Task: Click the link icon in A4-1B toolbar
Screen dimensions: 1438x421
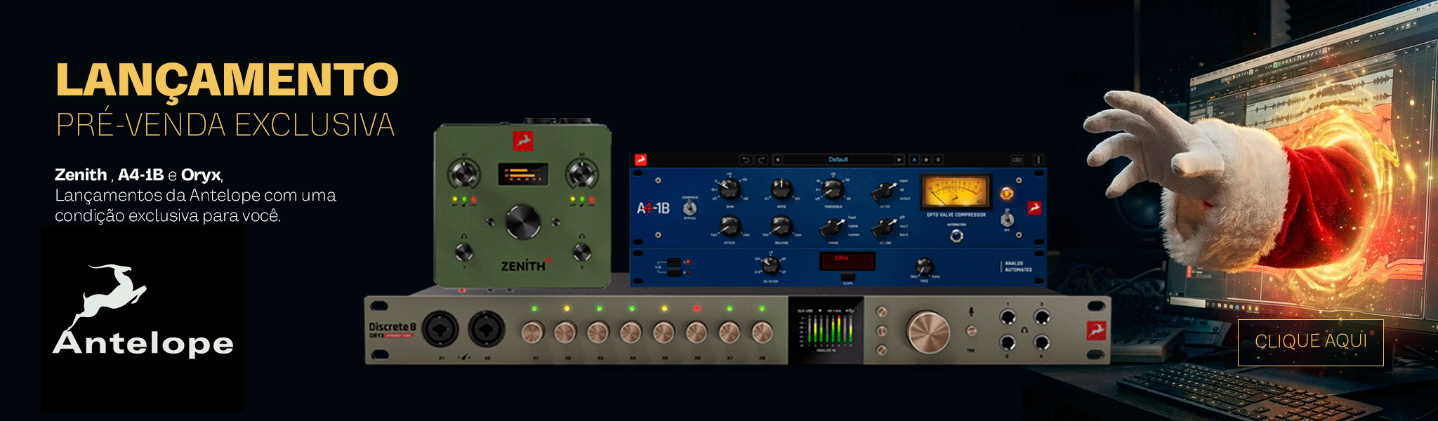Action: click(1017, 160)
